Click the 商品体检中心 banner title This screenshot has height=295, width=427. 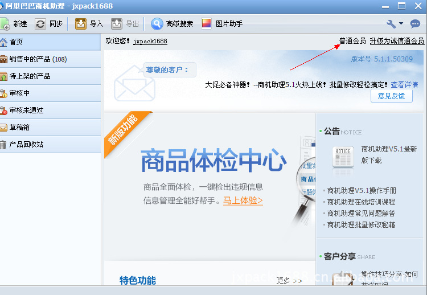coord(213,160)
